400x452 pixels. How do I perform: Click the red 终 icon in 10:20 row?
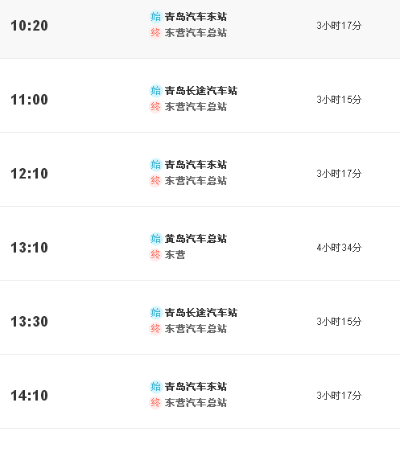[155, 33]
